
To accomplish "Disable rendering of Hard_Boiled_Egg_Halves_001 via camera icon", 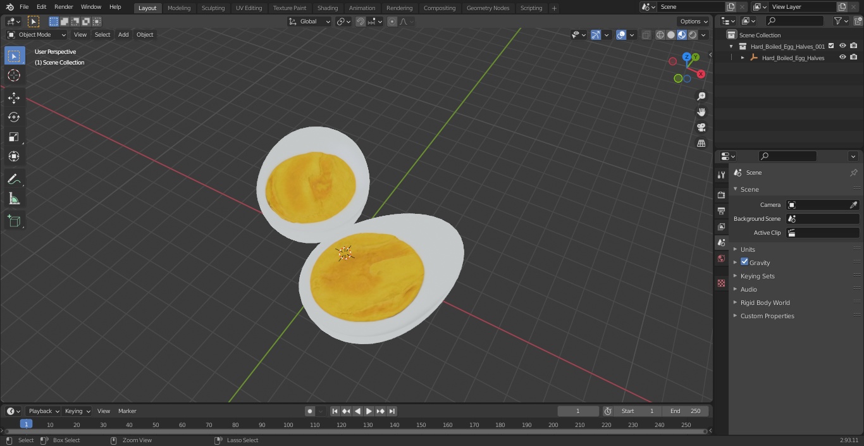I will 853,46.
